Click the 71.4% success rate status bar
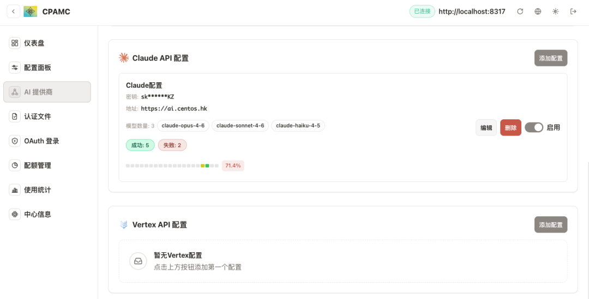Image resolution: width=589 pixels, height=299 pixels. [172, 166]
